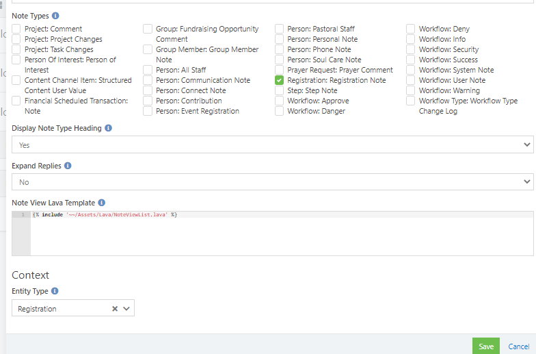
Task: Click the editor line number 1
Action: click(x=23, y=215)
